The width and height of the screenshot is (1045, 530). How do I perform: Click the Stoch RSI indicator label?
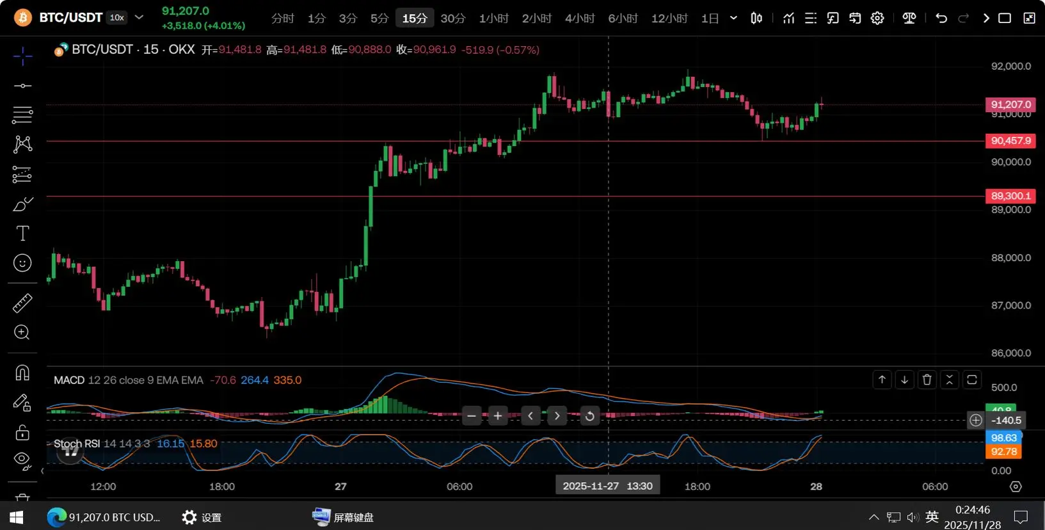pyautogui.click(x=77, y=444)
